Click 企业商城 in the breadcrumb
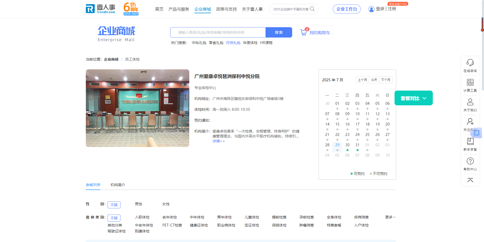 (111, 59)
